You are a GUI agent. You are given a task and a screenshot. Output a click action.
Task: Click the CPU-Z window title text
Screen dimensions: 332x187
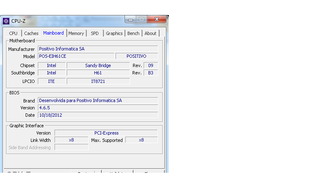click(18, 21)
